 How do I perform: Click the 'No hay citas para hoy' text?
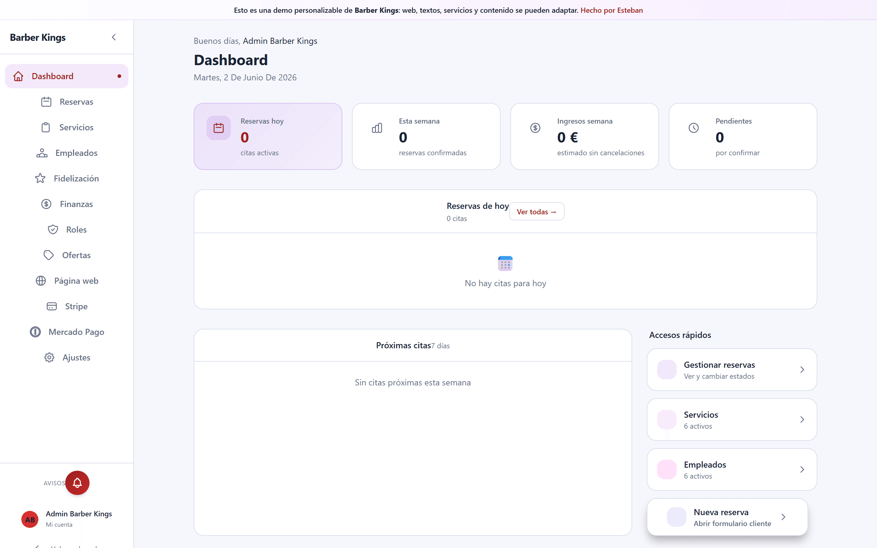[505, 283]
